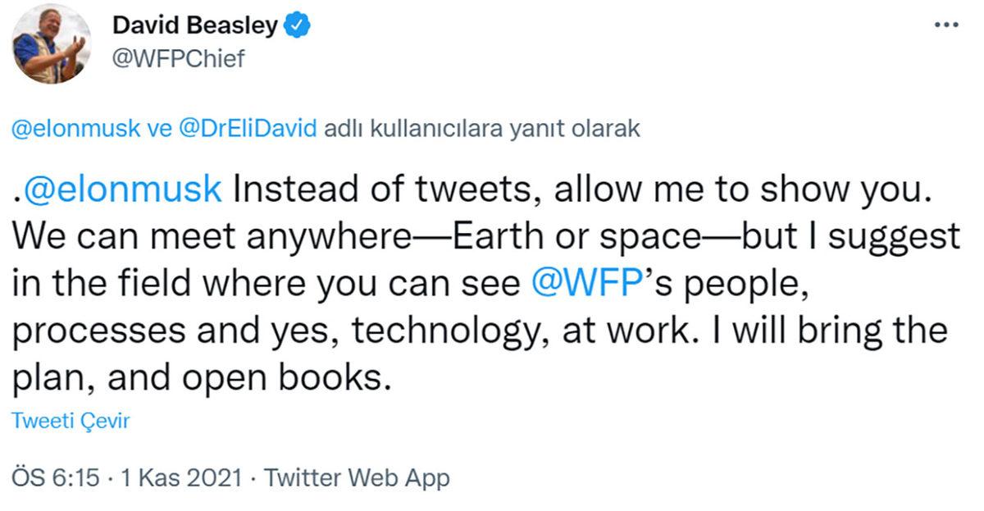Click the "adlı kullanıcılara yanıt olarak" text
Viewport: 984px width, 511px height.
click(x=482, y=131)
